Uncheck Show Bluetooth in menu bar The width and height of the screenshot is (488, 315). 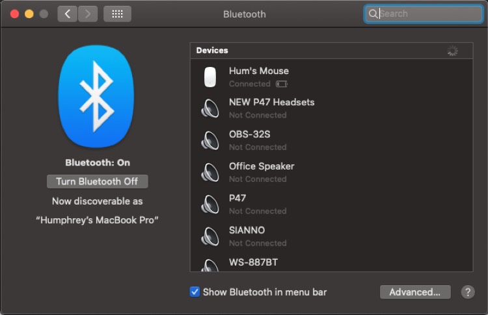195,292
